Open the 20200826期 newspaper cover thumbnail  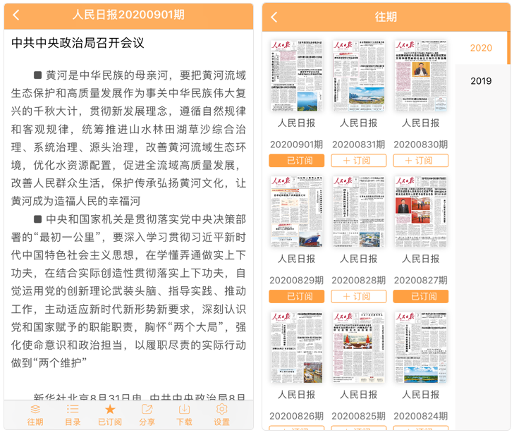pos(296,347)
